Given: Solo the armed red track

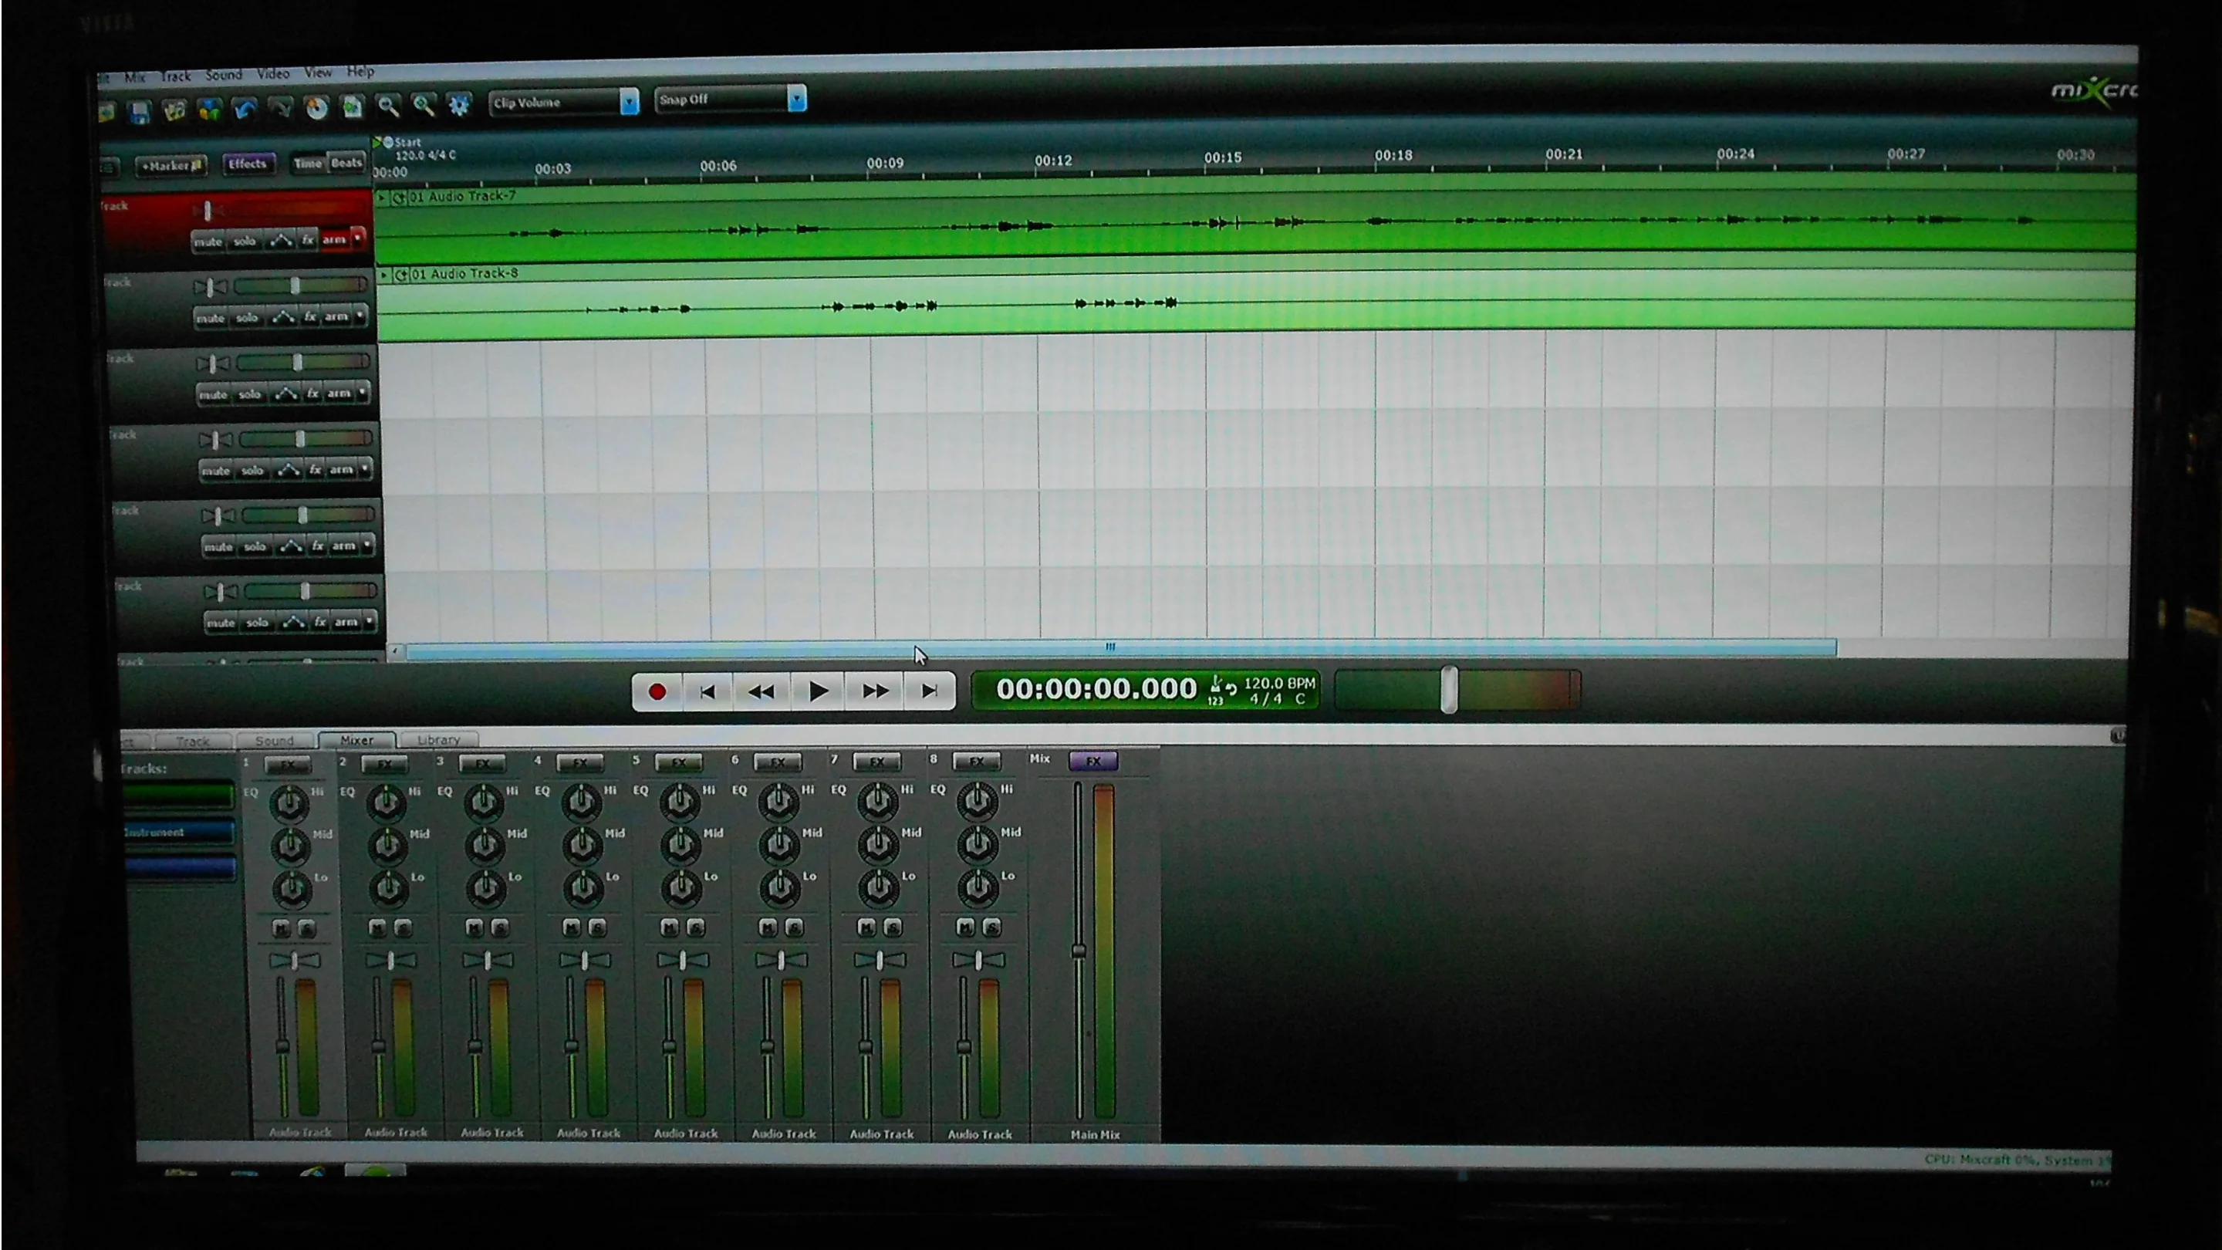Looking at the screenshot, I should click(245, 242).
